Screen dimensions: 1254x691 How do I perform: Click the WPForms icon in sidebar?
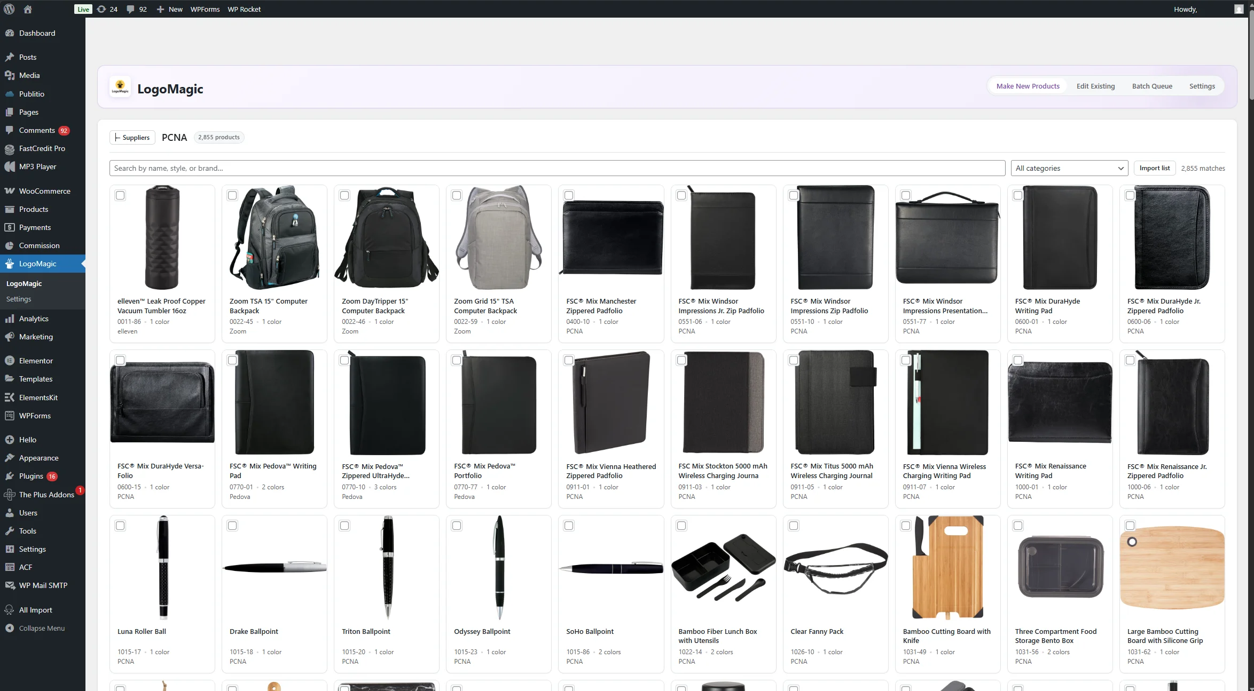coord(10,416)
